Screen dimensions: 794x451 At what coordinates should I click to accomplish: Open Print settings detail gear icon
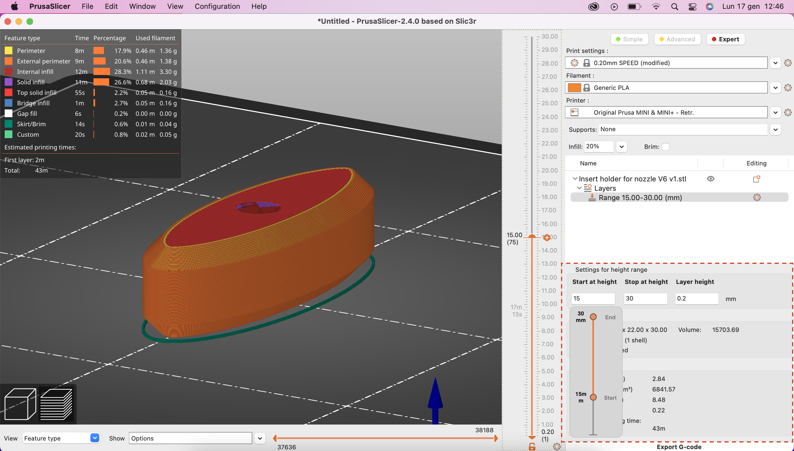pos(788,63)
